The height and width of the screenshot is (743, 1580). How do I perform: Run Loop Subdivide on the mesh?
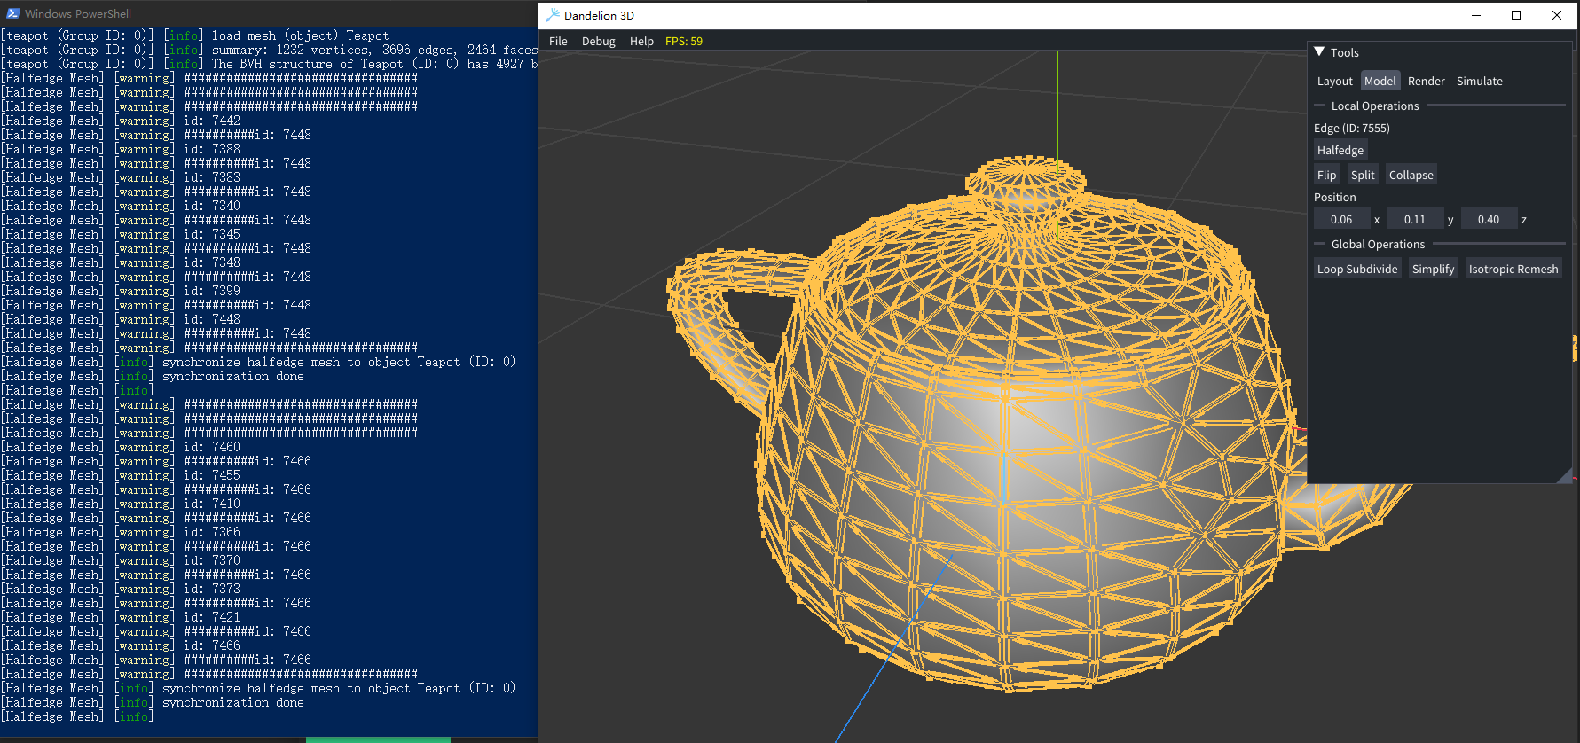pos(1356,269)
